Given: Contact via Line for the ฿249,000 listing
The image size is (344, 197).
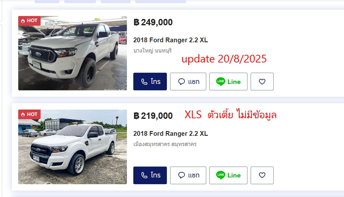Looking at the screenshot, I should pyautogui.click(x=228, y=82).
